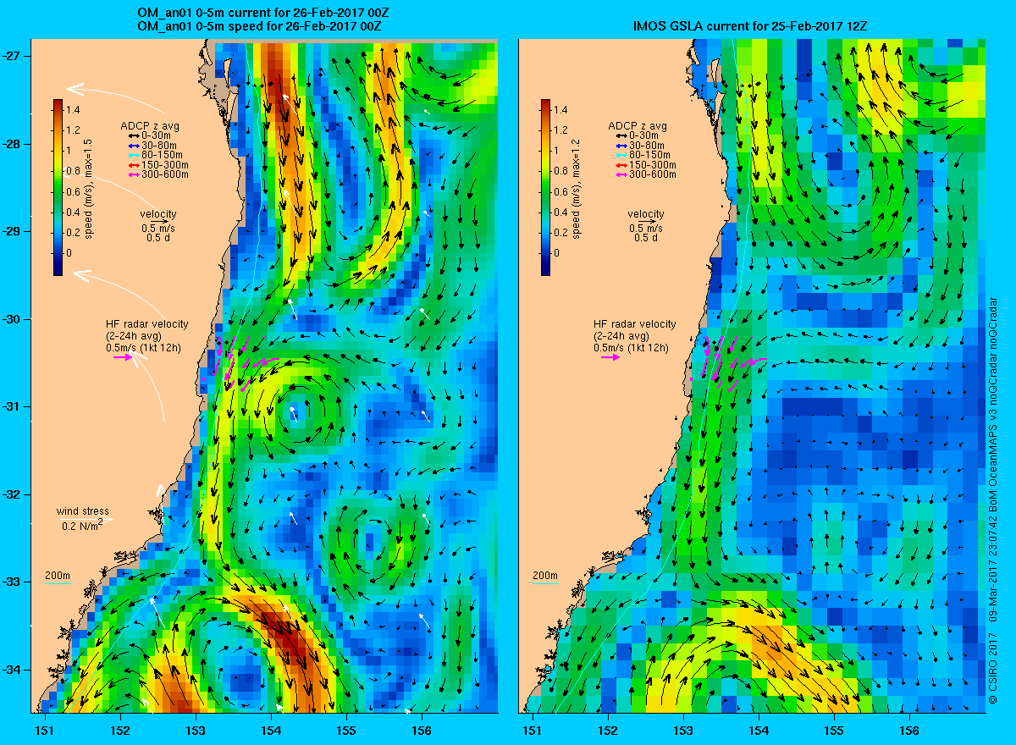
Task: Select the blue '30-80m' legend entry in the right panel
Action: click(x=642, y=146)
